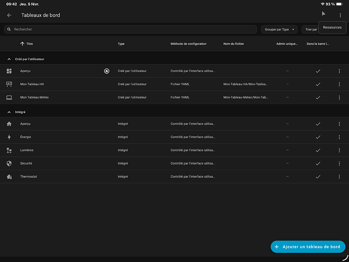Screen dimensions: 349x262
Task: Collapse the Intégré group
Action: click(9, 112)
